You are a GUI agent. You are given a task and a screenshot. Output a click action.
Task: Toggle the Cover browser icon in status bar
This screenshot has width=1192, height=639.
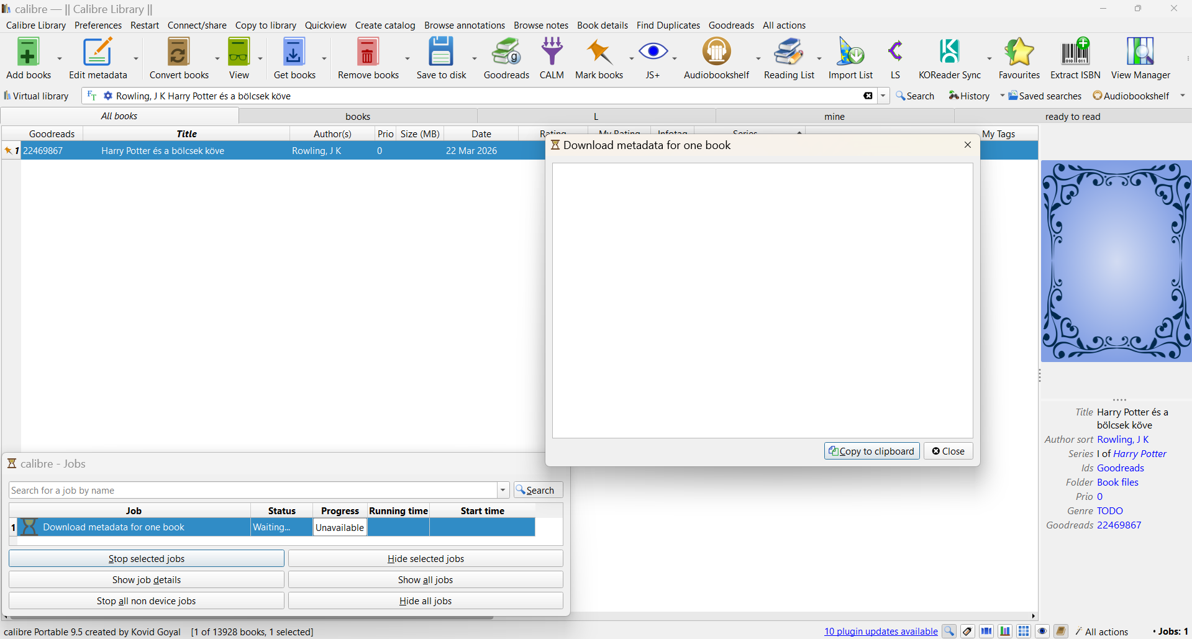986,632
